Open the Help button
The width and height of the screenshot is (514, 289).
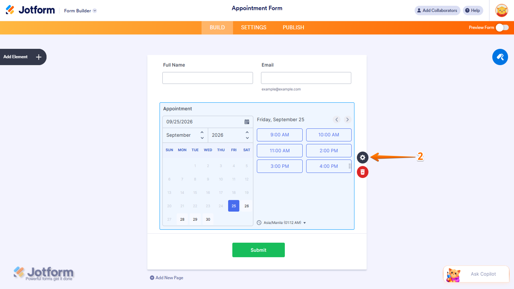coord(473,10)
